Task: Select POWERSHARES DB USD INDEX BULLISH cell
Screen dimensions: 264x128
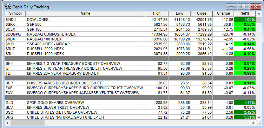Action: (85, 83)
